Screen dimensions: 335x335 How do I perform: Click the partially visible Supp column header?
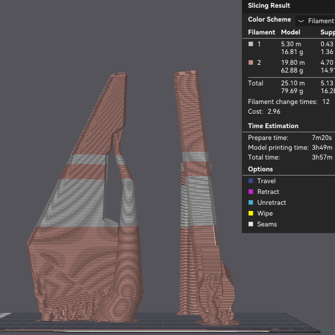pyautogui.click(x=327, y=32)
